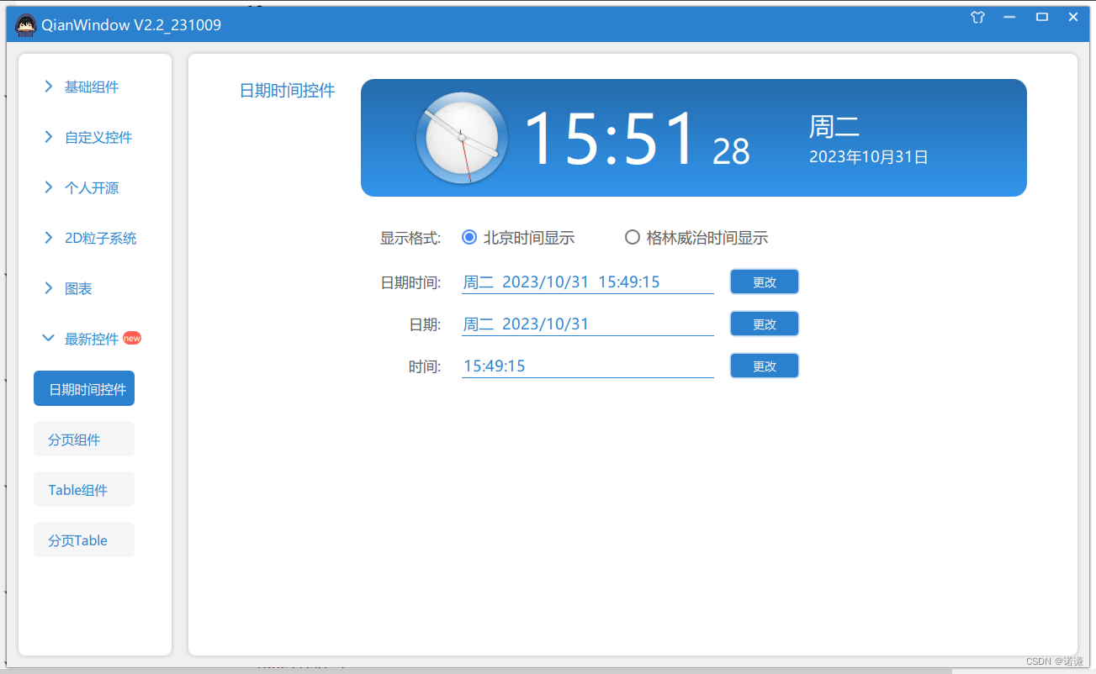Open the 分页Table page
Screen dimensions: 1096x674
click(83, 540)
